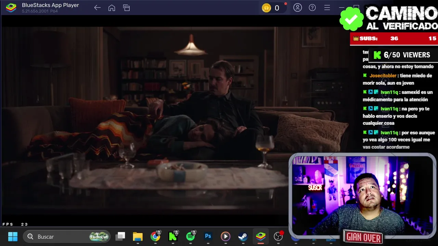Click Ivan11q on the 'na pero' message
Screen dimensions: 438x246
389,109
